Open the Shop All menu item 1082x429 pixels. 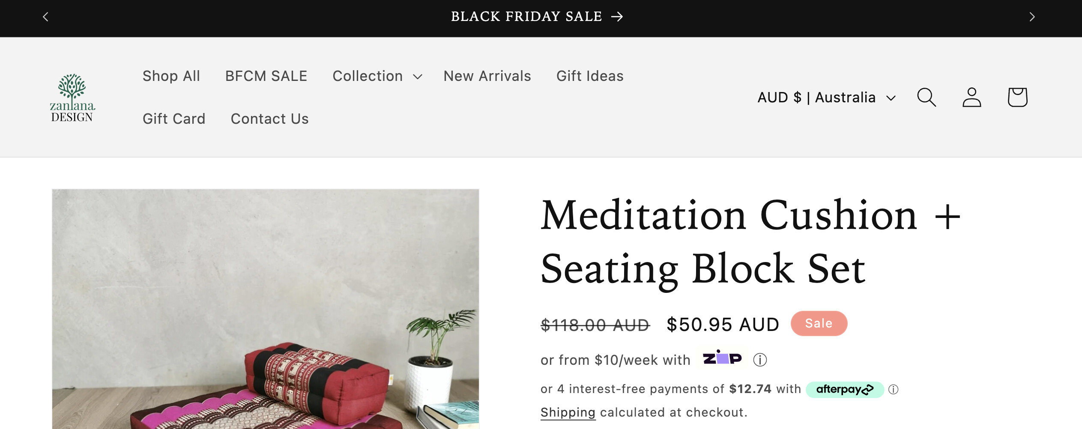171,76
